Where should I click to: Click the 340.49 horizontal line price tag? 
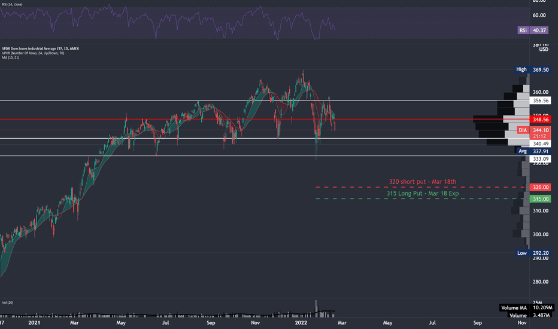tap(540, 144)
